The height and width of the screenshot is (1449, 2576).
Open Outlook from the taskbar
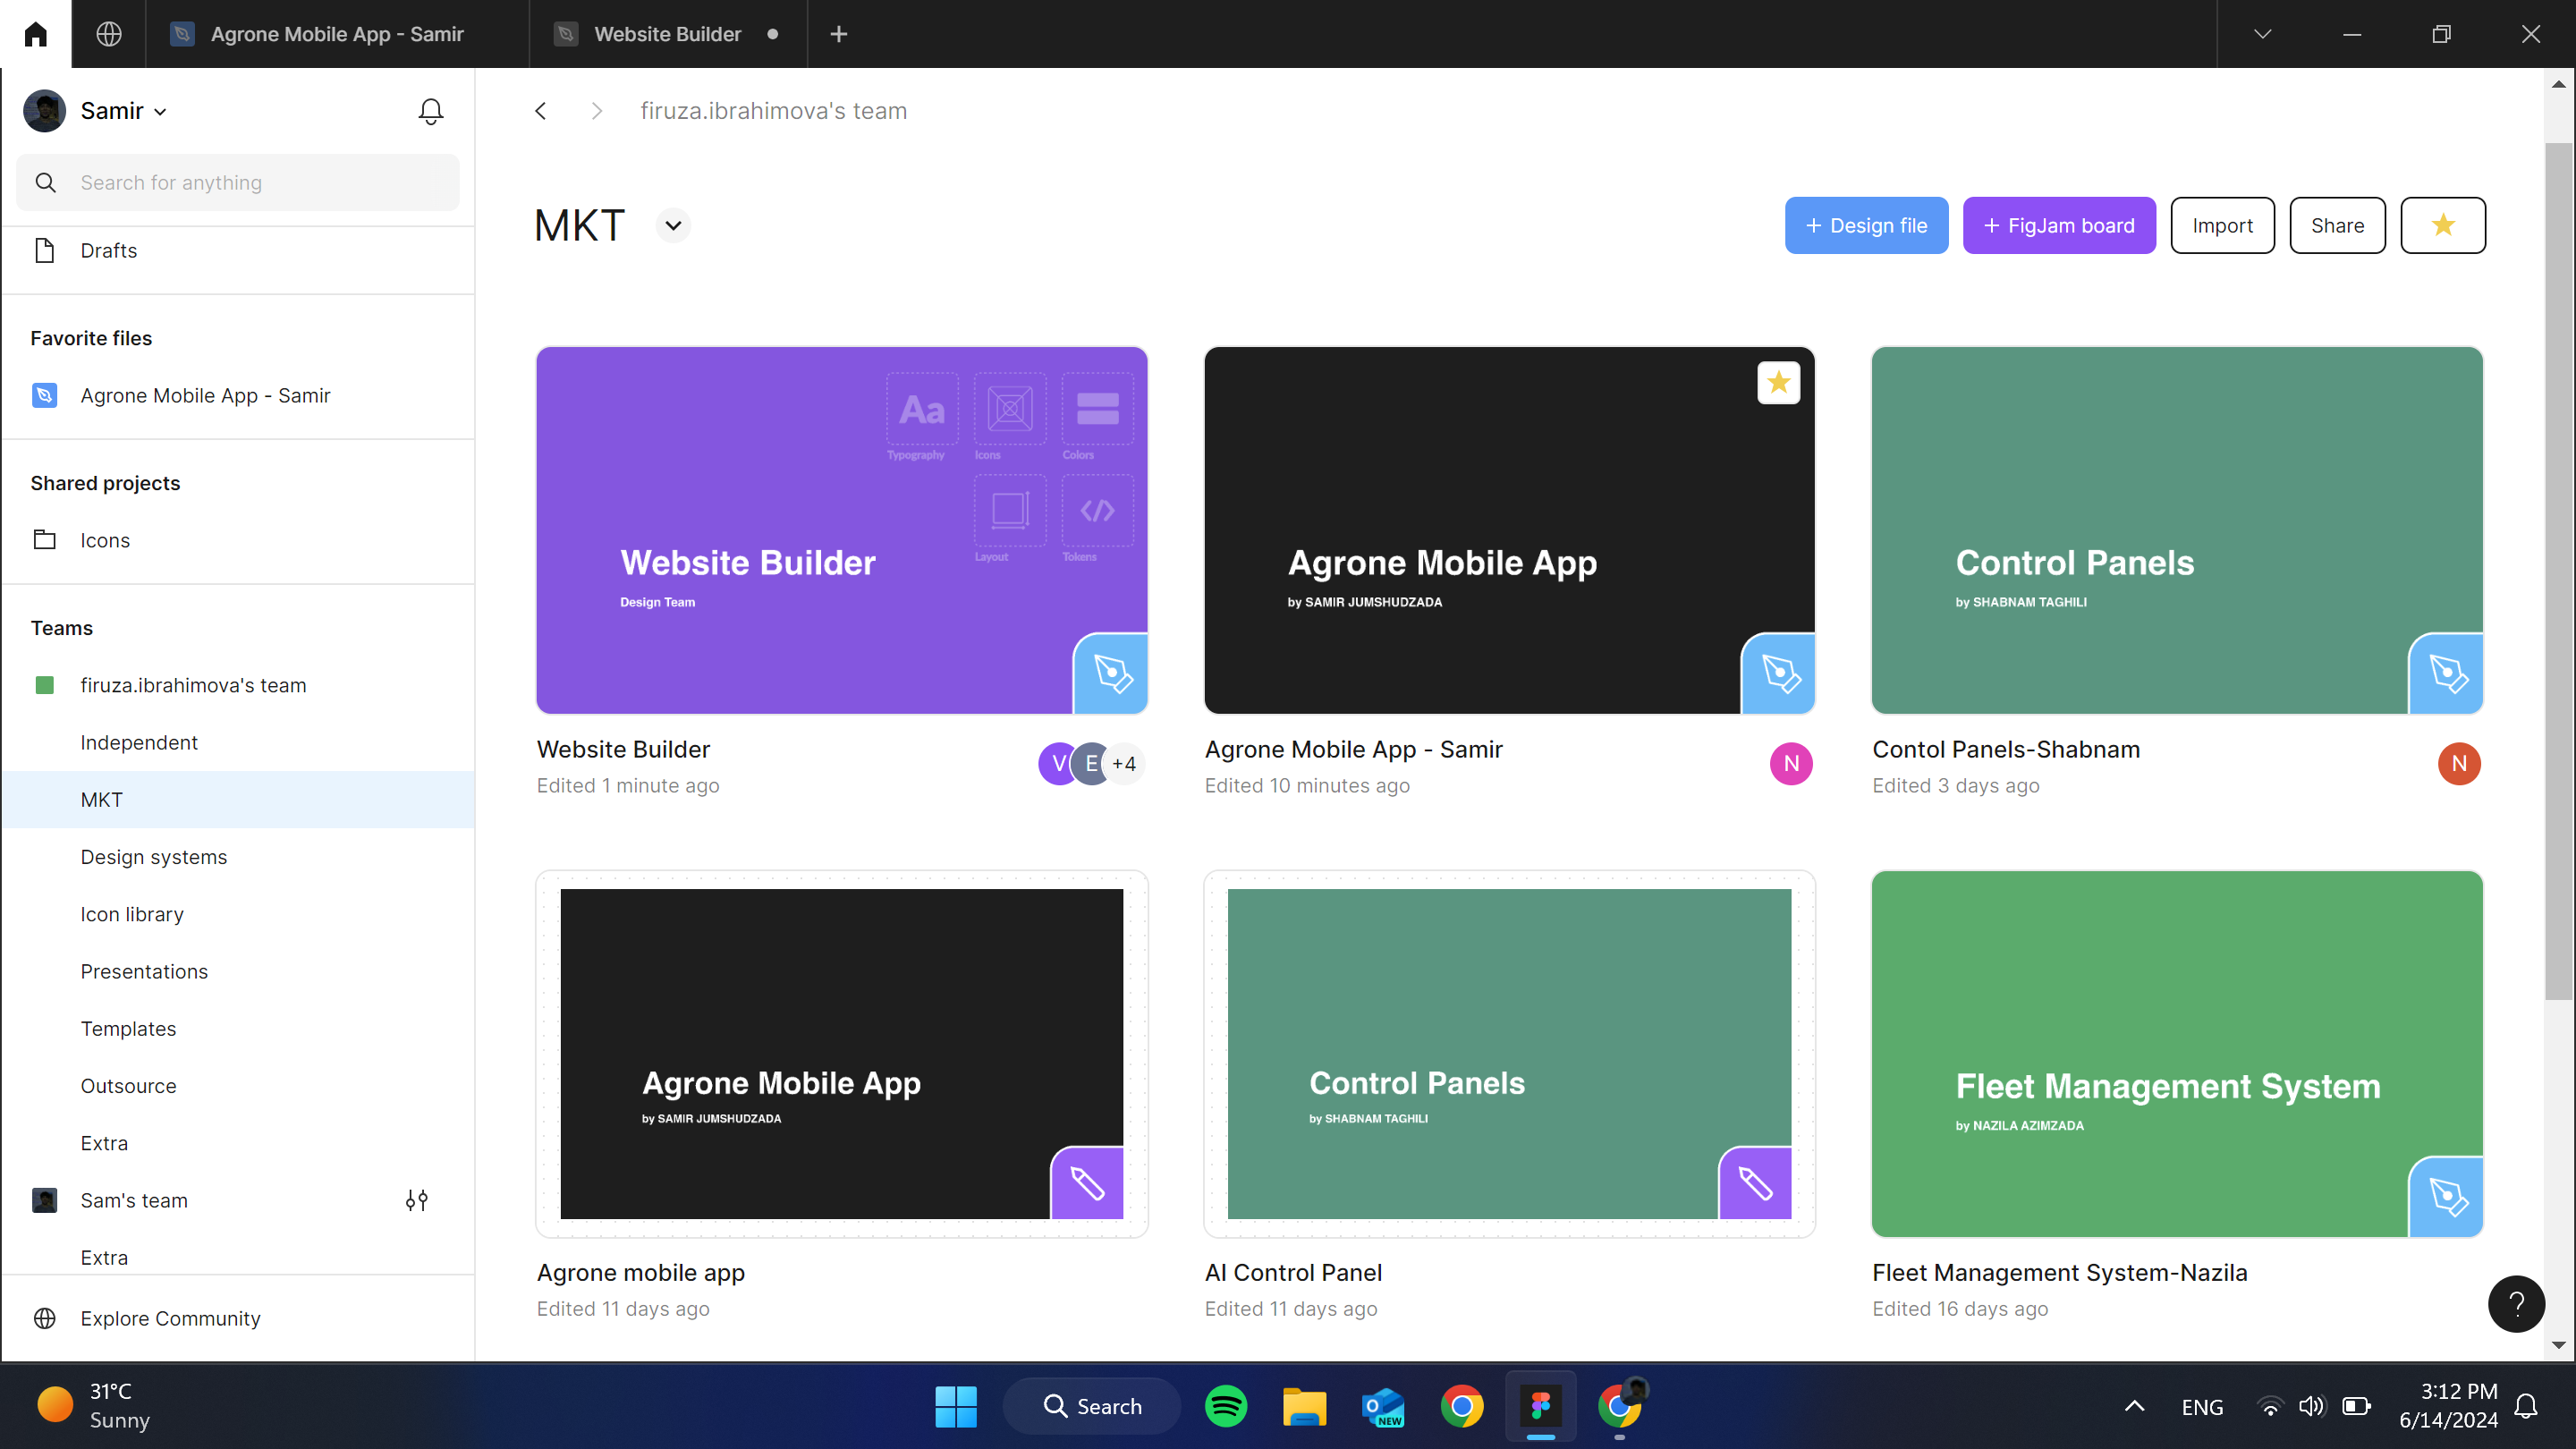1383,1406
